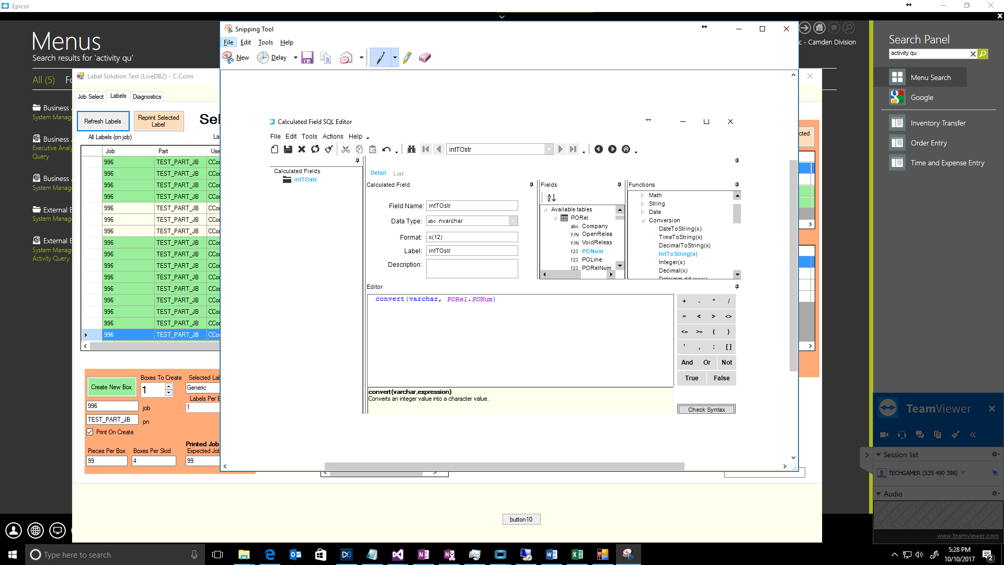Click the round Forward arrow in SQL Editor
This screenshot has width=1004, height=565.
point(612,149)
